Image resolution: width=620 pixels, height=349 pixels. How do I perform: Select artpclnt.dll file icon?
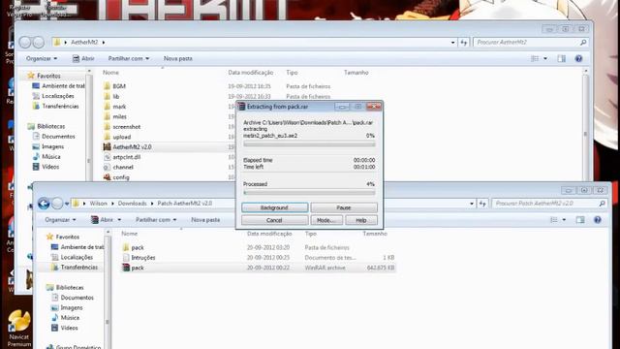(107, 157)
